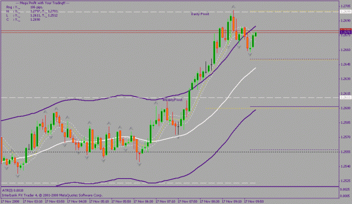
Task: Click the '17 Nov 04:30' time label
Action: (77, 201)
